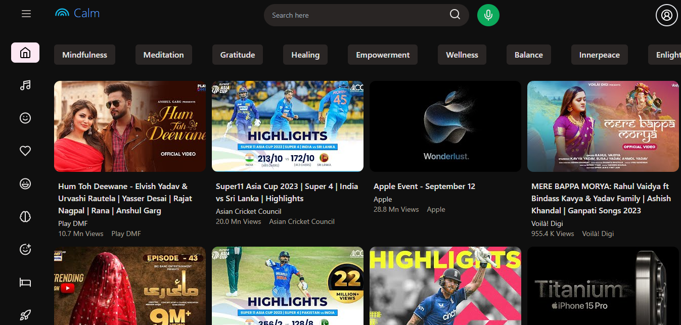
Task: Open the Titanium iPhone 15 Pro thumbnail
Action: (x=603, y=286)
